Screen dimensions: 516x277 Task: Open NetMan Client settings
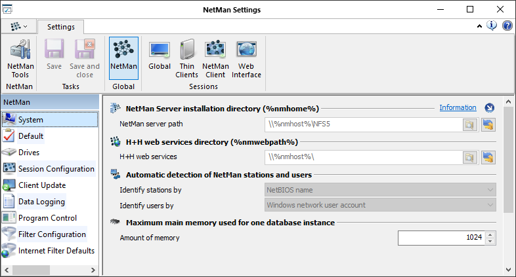point(215,59)
